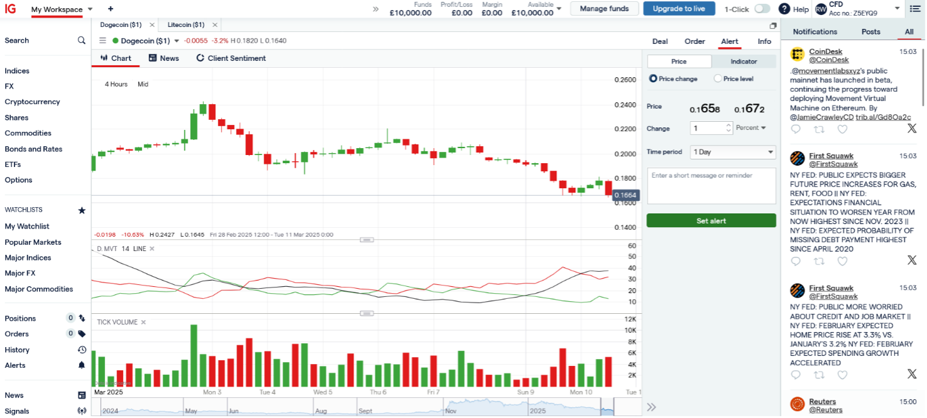
Task: Click the Watchlists star icon
Action: pyautogui.click(x=82, y=210)
